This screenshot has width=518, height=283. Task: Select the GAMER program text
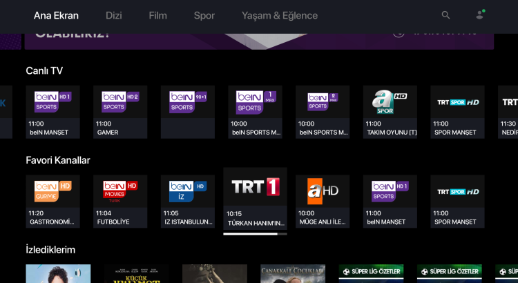(x=108, y=133)
